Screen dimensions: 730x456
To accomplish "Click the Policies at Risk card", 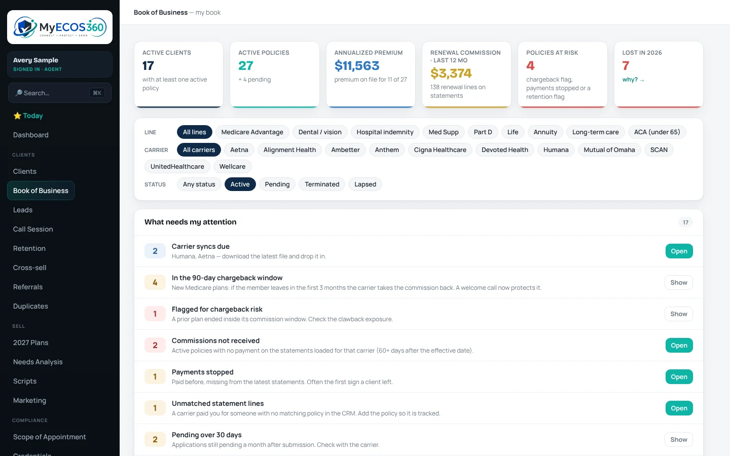I will tap(563, 74).
